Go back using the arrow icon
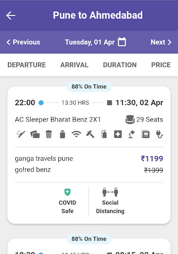The image size is (178, 254). point(11,15)
